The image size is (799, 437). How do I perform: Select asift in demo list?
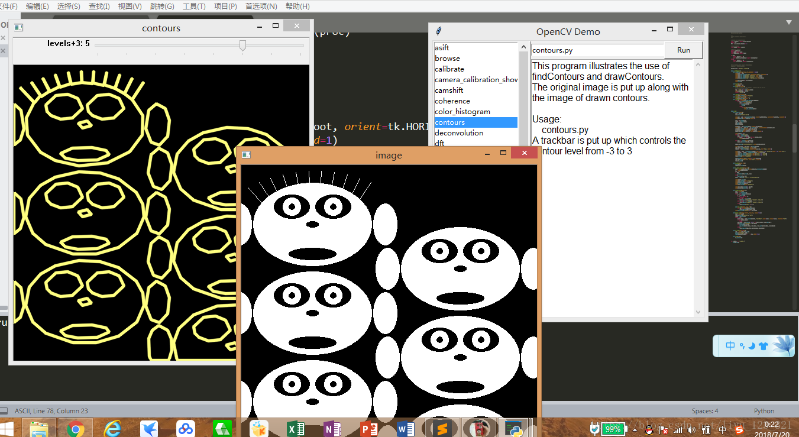(476, 48)
